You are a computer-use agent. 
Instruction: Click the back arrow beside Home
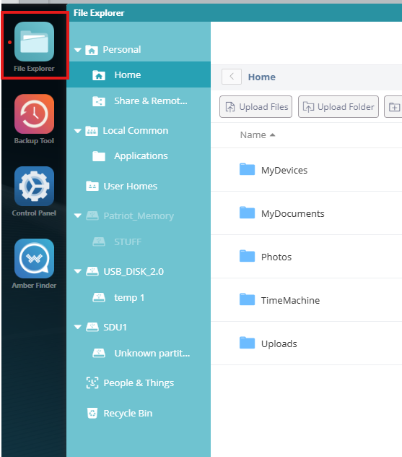click(x=232, y=77)
